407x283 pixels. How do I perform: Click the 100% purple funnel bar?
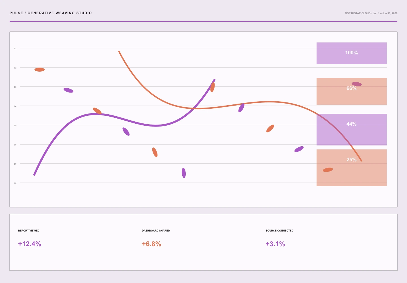(x=351, y=53)
